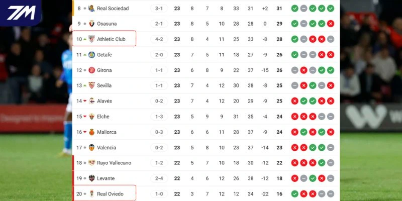Click Valencia's 0-2 last score

159,148
